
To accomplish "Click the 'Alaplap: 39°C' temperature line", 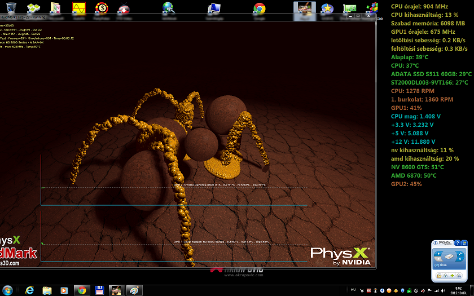I will point(410,57).
